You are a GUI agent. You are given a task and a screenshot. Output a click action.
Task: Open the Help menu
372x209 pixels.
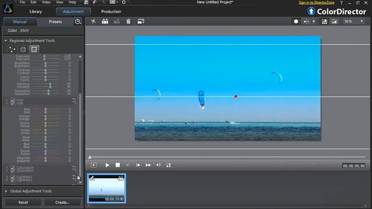coord(72,2)
